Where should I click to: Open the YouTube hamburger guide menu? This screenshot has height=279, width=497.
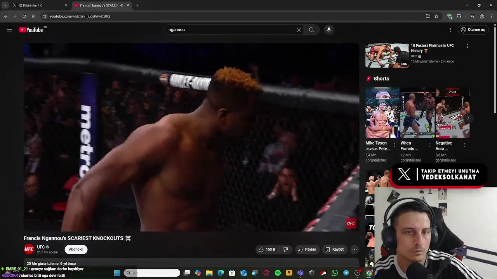click(x=9, y=30)
